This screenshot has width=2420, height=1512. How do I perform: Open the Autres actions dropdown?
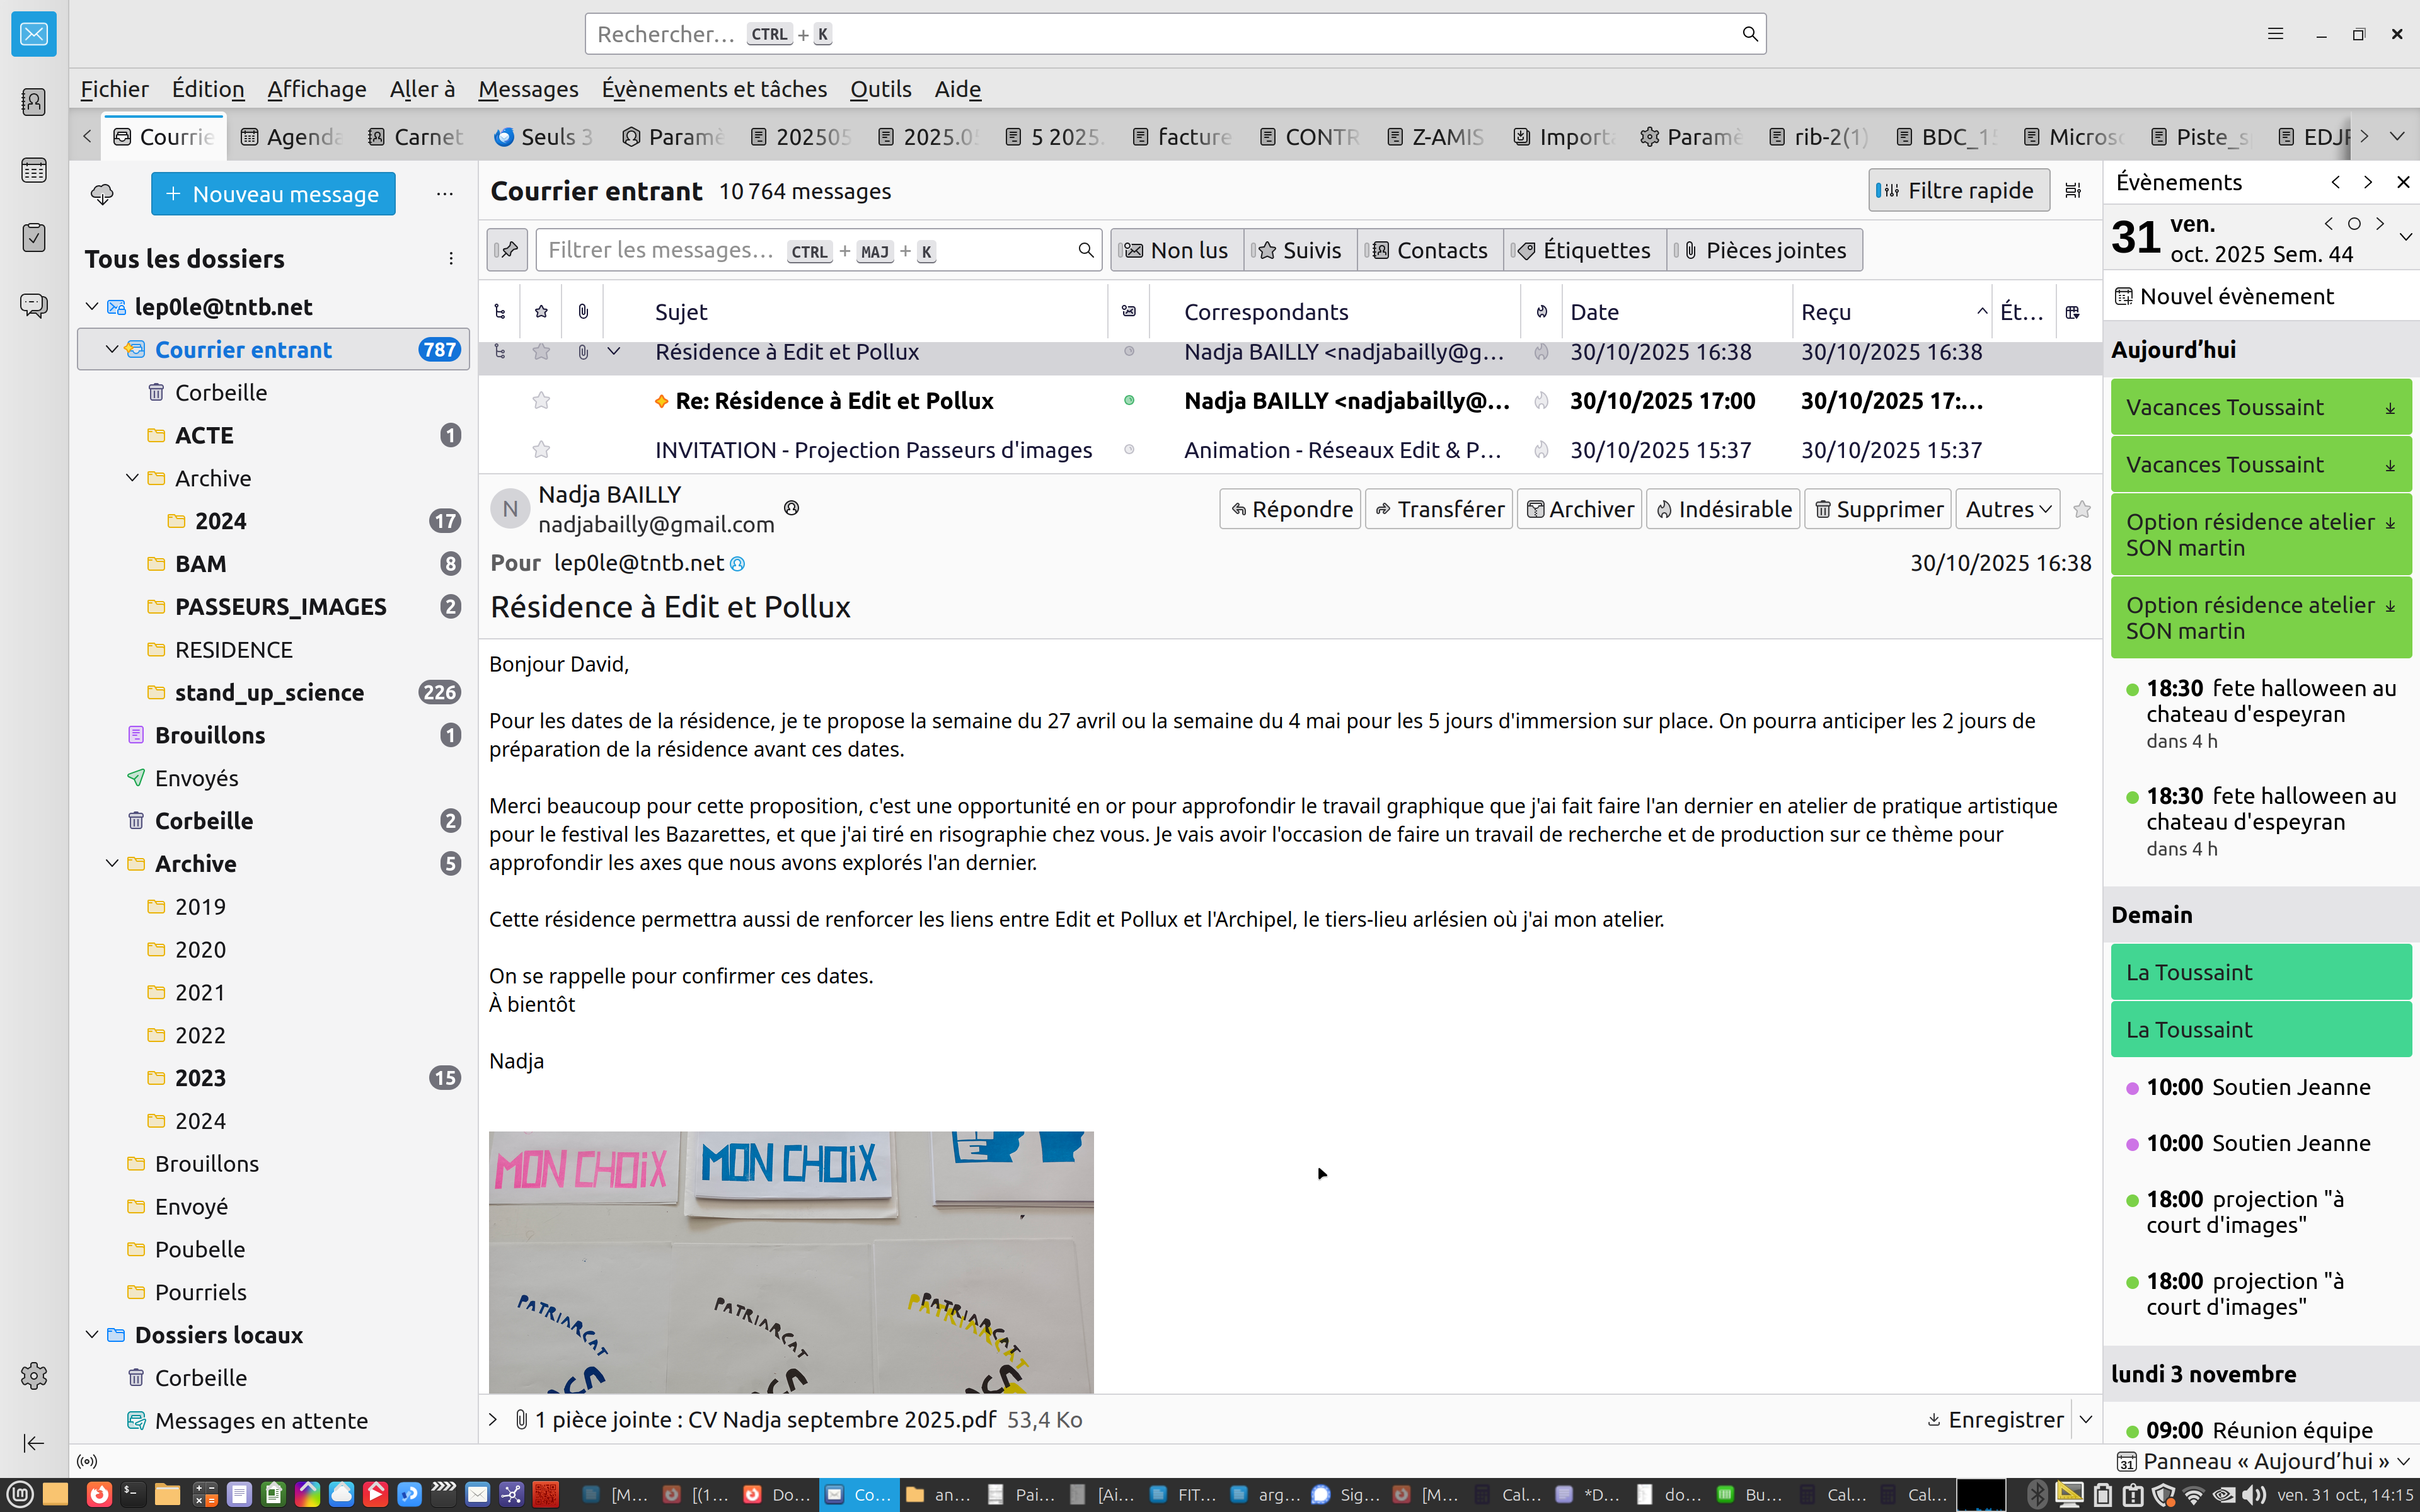[x=2007, y=509]
